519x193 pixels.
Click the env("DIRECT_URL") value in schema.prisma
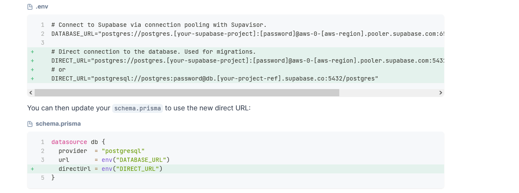pyautogui.click(x=133, y=169)
